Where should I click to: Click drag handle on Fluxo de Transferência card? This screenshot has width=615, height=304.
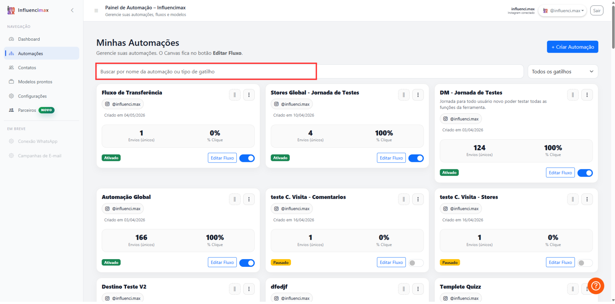235,95
